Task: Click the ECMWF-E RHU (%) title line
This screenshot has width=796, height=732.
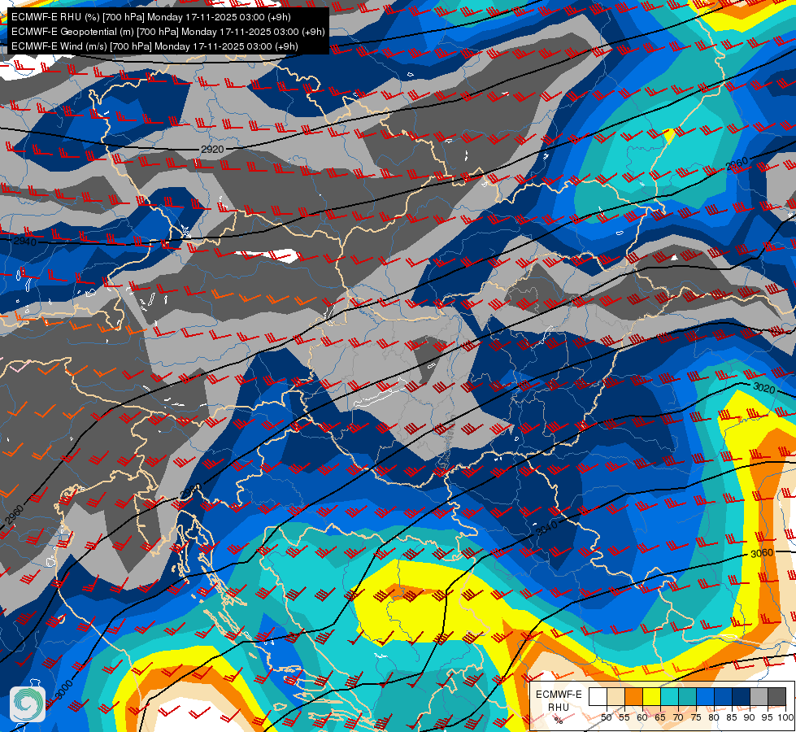Action: click(150, 17)
